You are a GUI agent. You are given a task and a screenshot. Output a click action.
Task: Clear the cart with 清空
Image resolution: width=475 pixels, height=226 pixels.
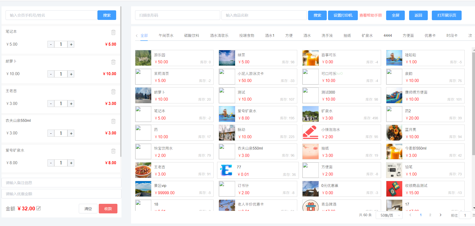point(88,209)
